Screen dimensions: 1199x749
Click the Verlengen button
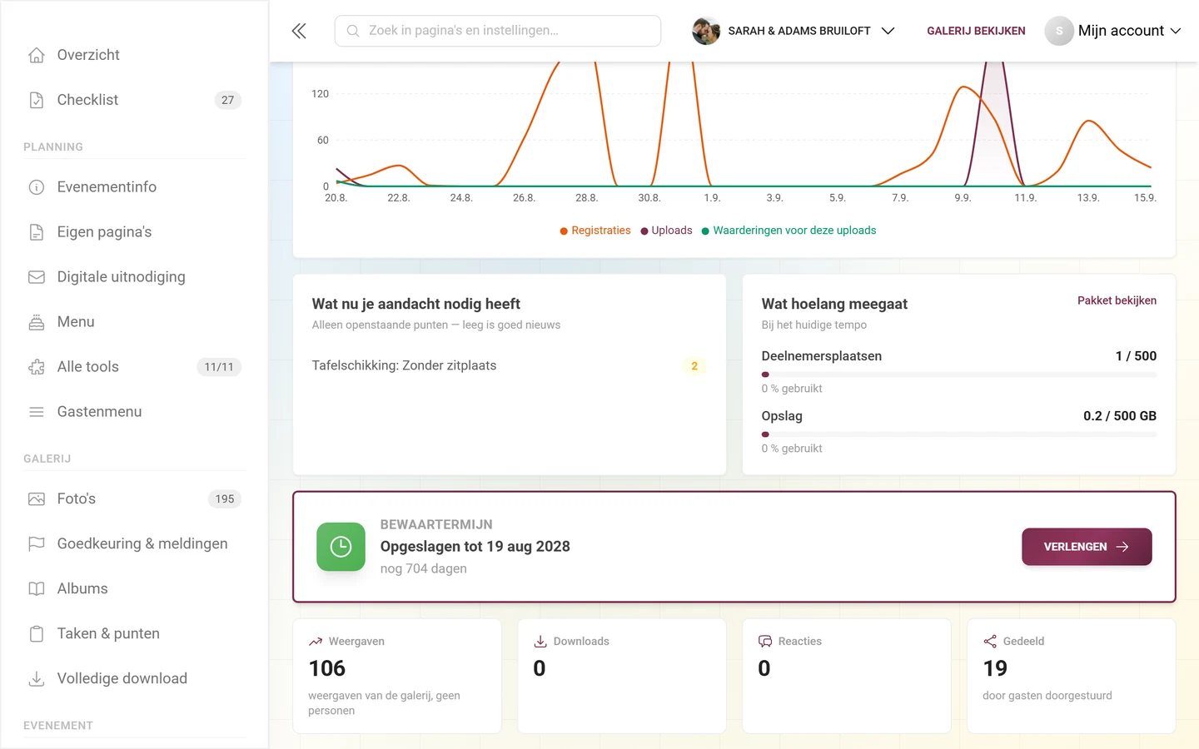[x=1087, y=547]
